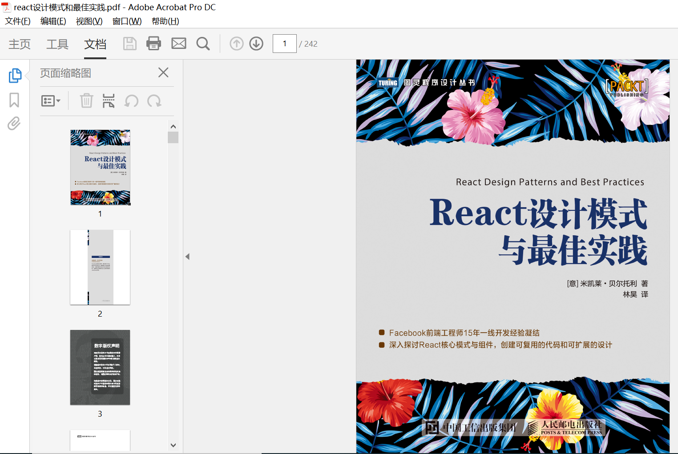This screenshot has width=678, height=454.
Task: Rotate pages clockwise
Action: click(x=154, y=101)
